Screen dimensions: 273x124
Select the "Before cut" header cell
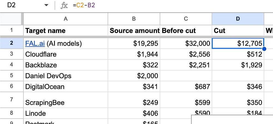coord(186,31)
